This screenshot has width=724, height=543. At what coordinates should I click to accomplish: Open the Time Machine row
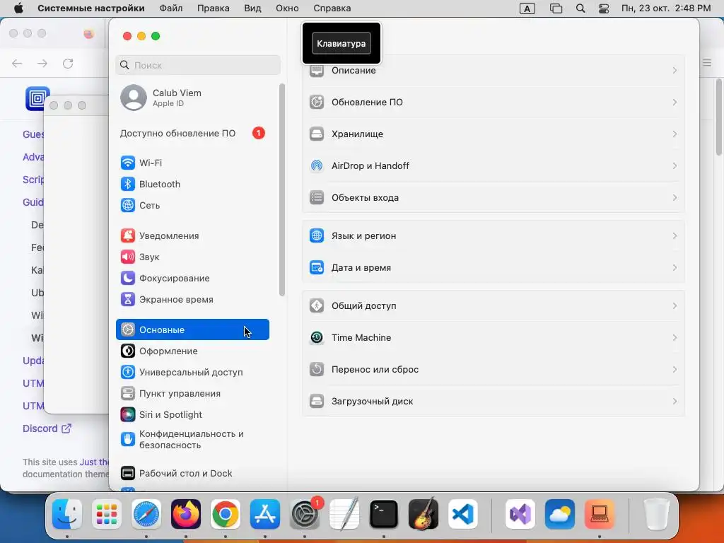click(494, 337)
